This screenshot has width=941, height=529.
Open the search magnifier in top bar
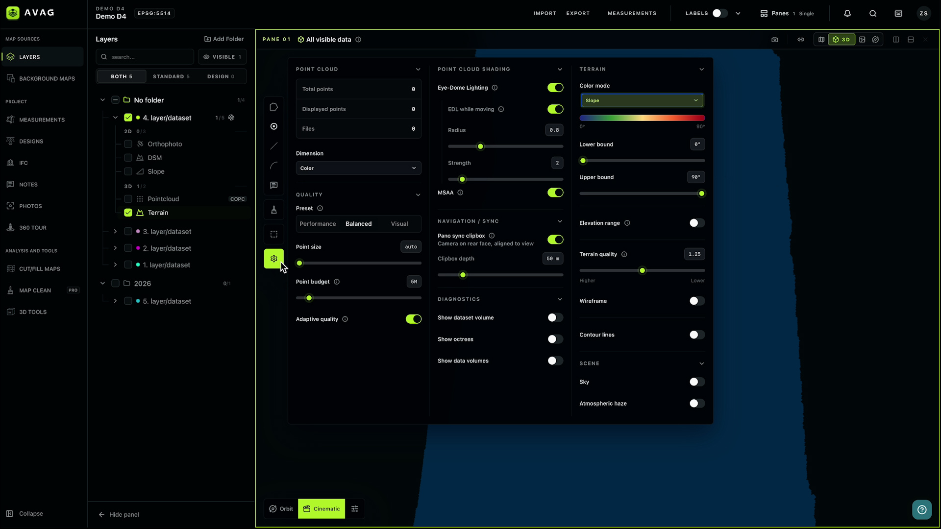[873, 13]
